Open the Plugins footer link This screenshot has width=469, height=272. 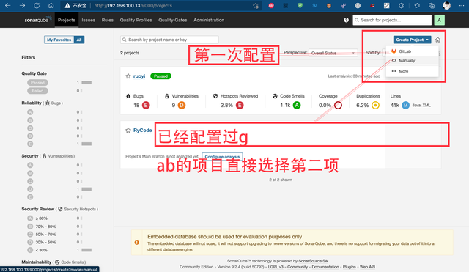pyautogui.click(x=349, y=267)
